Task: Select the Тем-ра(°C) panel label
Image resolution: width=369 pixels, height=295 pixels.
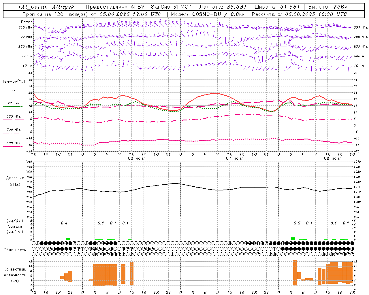Action: [14, 82]
